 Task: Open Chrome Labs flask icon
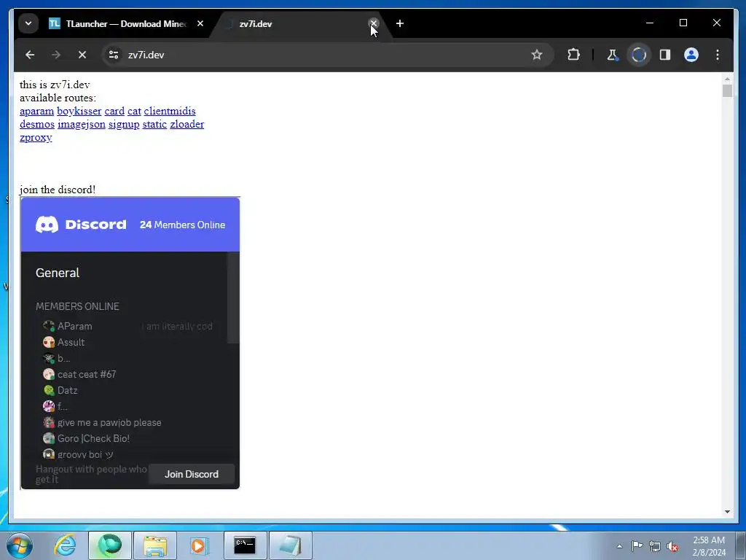pyautogui.click(x=613, y=55)
